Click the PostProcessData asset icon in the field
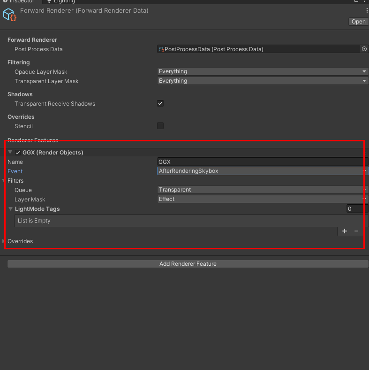 (161, 49)
